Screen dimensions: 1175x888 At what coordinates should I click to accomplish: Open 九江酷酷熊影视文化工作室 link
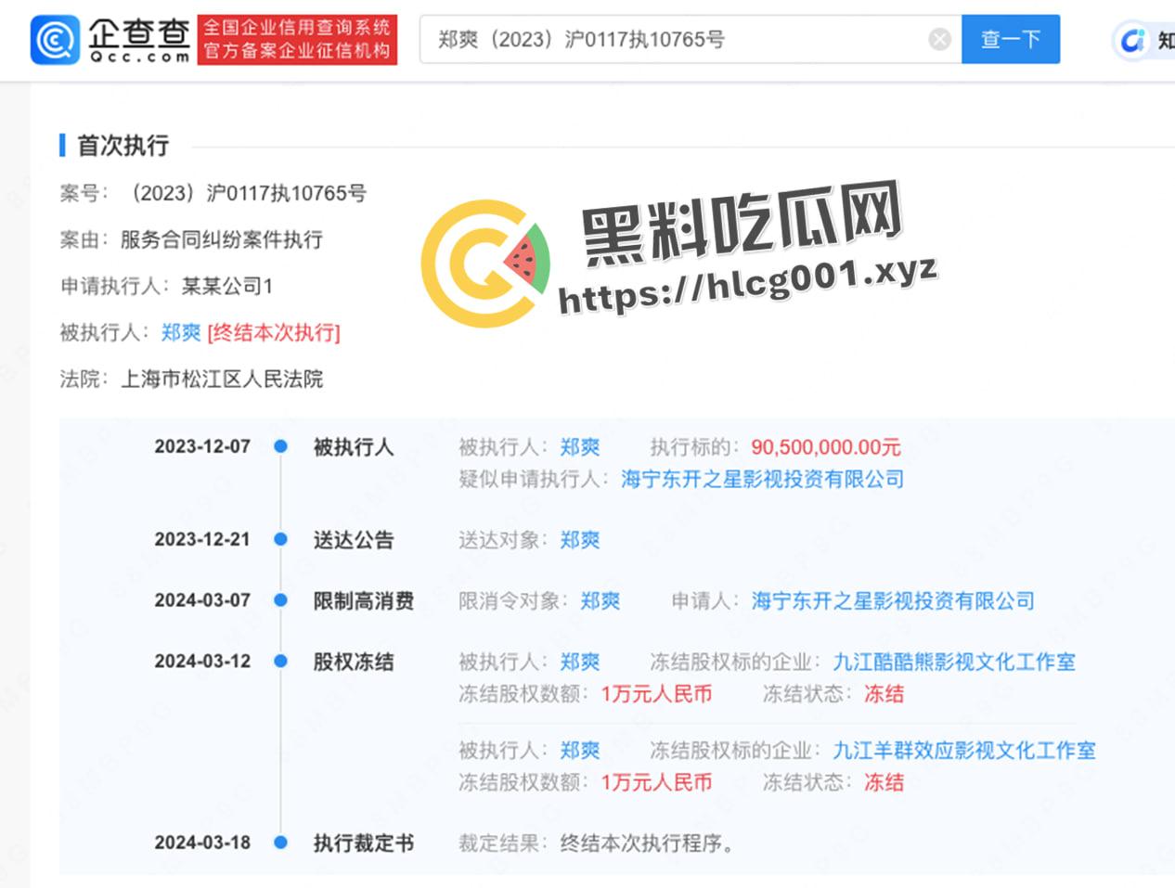coord(953,662)
